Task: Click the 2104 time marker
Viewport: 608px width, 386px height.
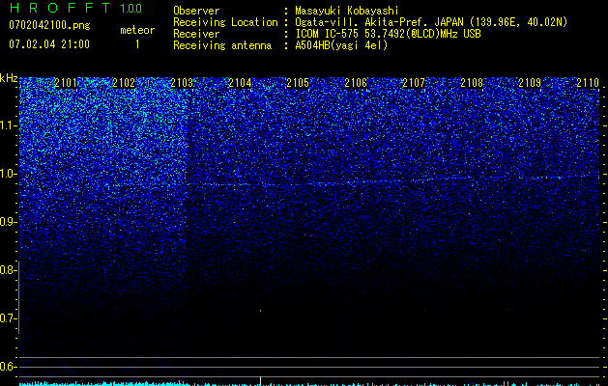Action: (240, 82)
